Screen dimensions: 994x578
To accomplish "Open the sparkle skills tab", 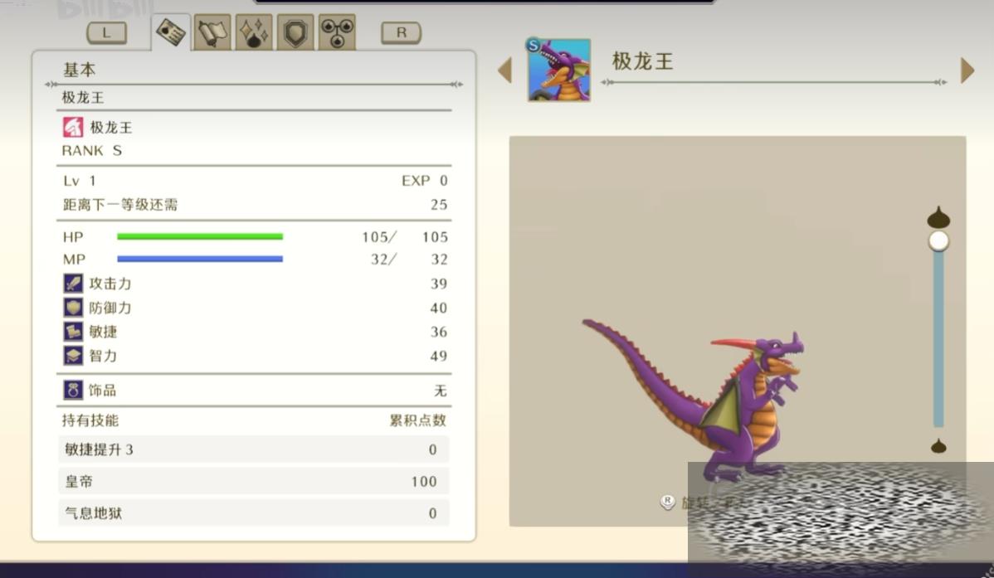I will coord(254,32).
